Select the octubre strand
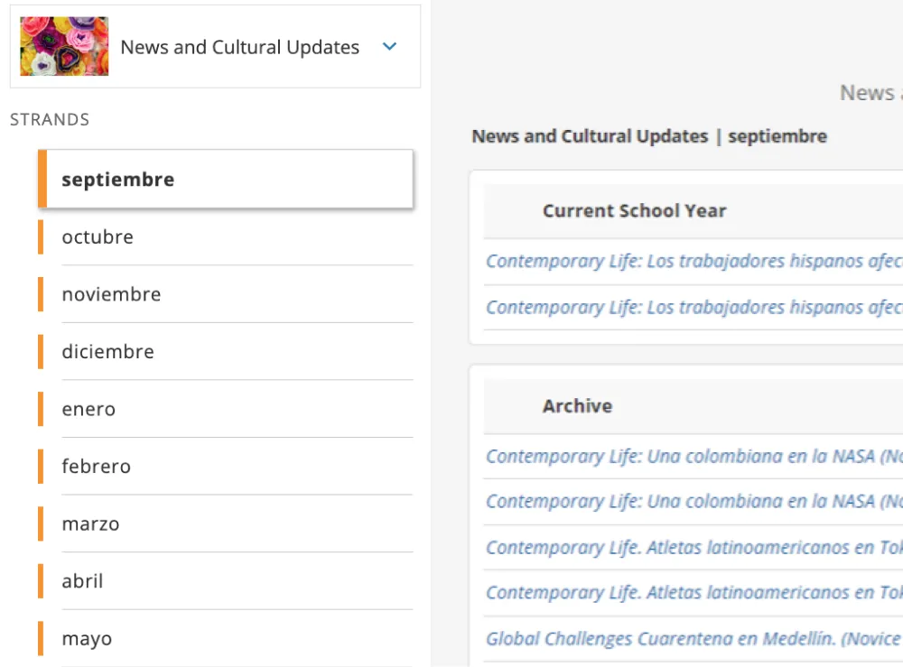The height and width of the screenshot is (667, 903). pos(97,236)
